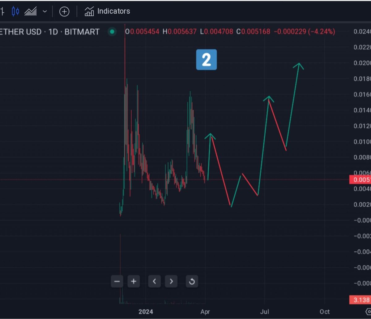371x319 pixels.
Task: Click the Apr label on time axis
Action: point(205,312)
